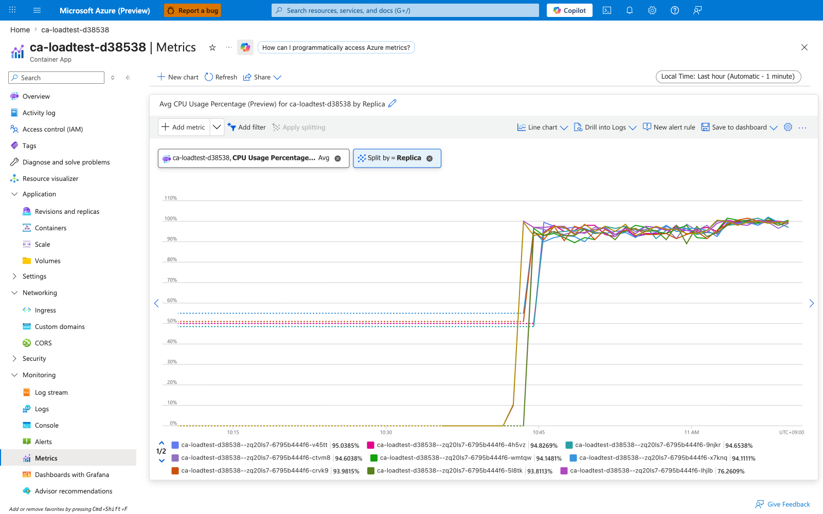Remove the CPU Usage Percentage metric chip
Viewport: 823px width, 514px height.
tap(338, 158)
